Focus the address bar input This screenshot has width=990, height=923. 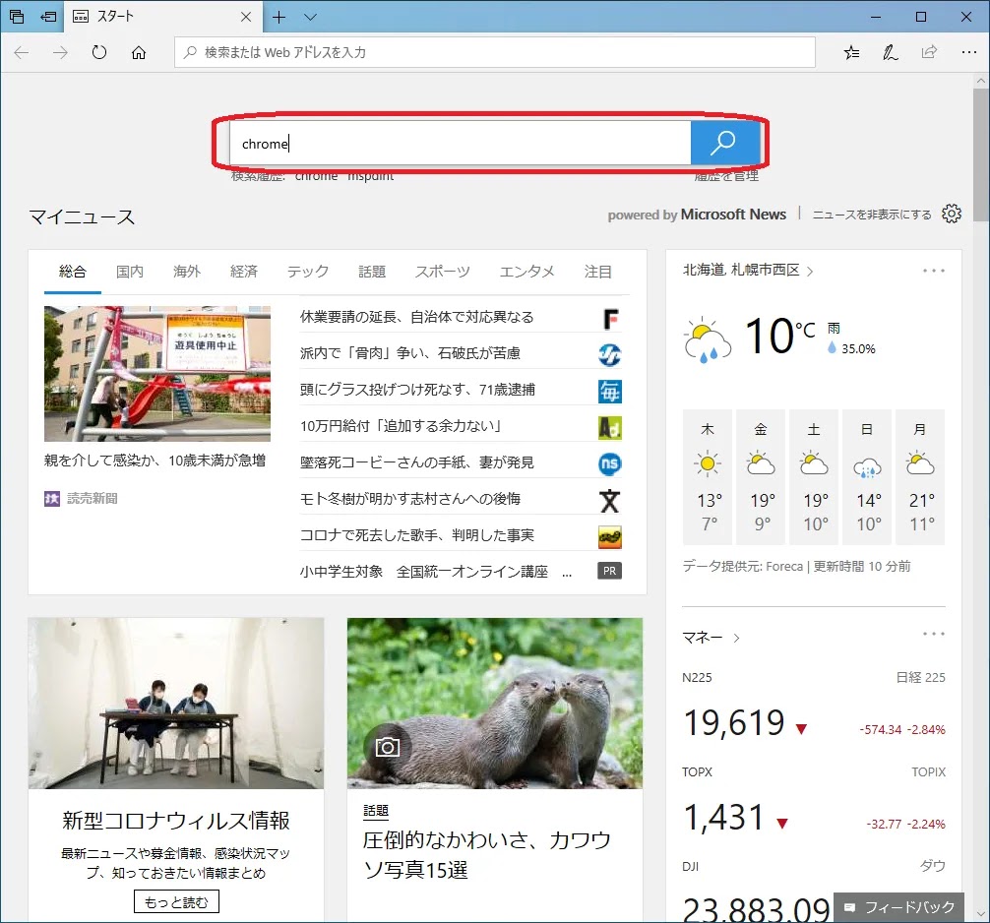tap(495, 52)
